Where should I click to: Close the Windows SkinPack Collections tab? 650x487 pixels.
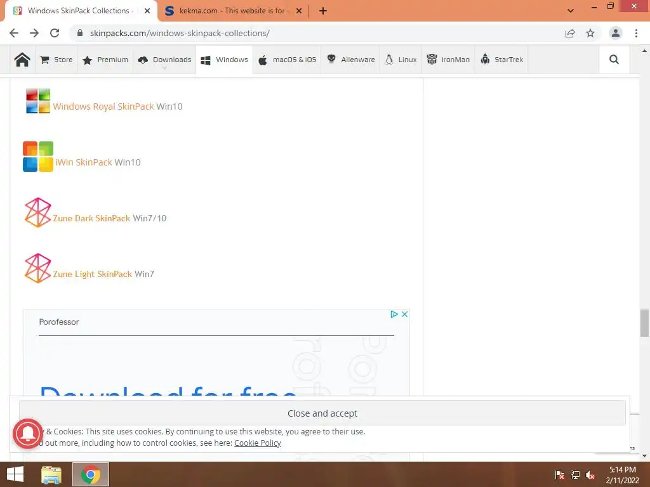[x=147, y=11]
